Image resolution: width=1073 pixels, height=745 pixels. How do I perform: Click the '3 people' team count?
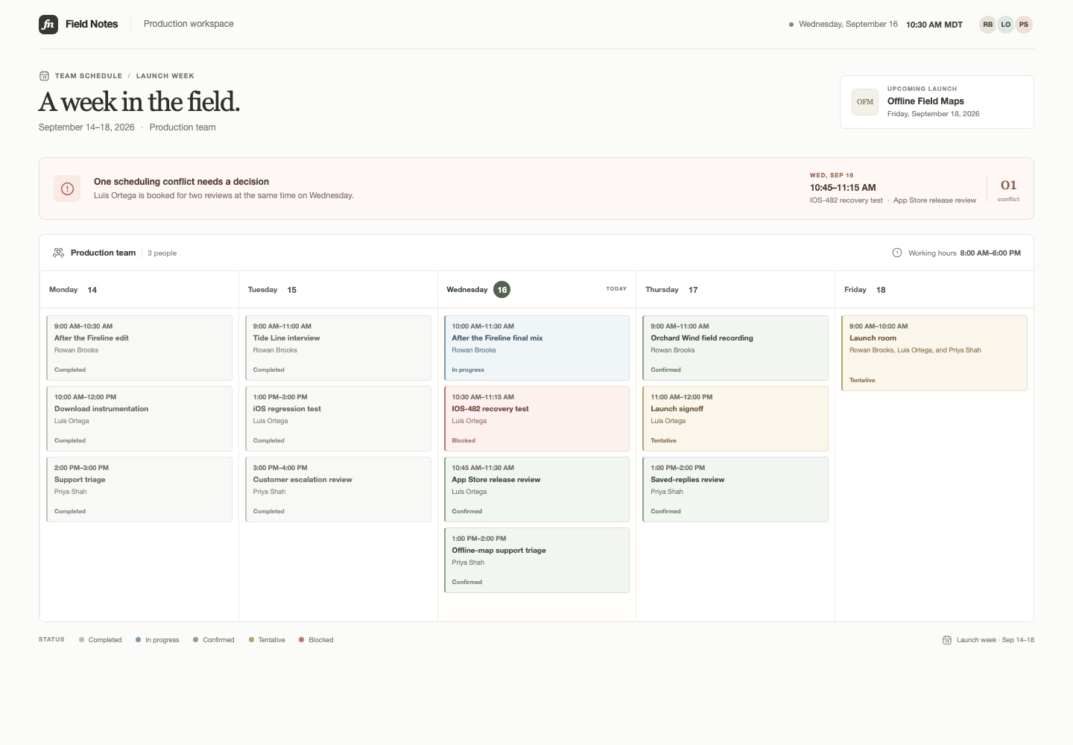pos(162,253)
